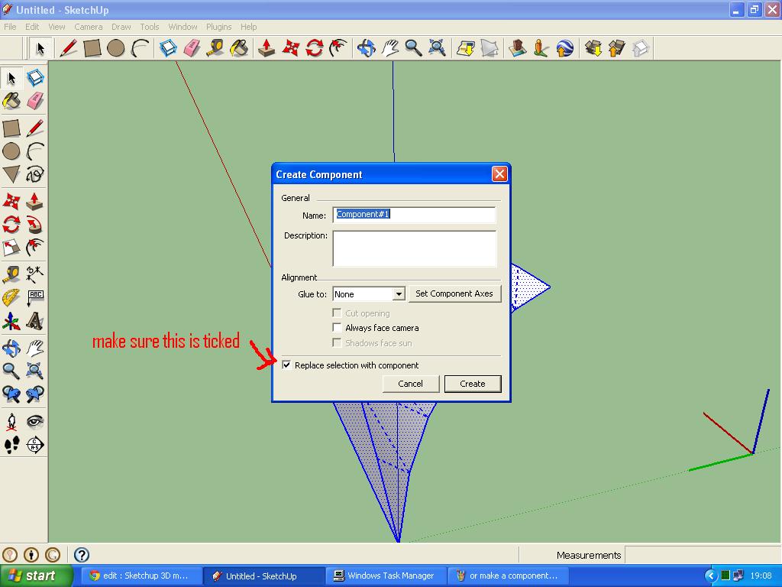The image size is (782, 587).
Task: Untick Replace selection with component
Action: point(287,365)
